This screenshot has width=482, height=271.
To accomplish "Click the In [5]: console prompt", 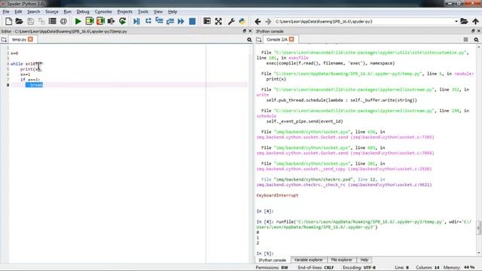I will coord(265,254).
